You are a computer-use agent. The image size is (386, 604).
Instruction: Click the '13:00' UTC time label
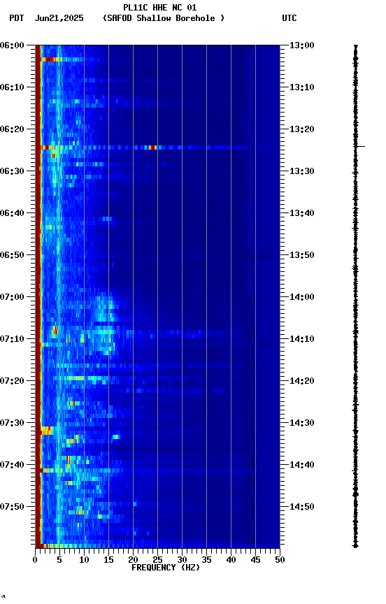302,45
